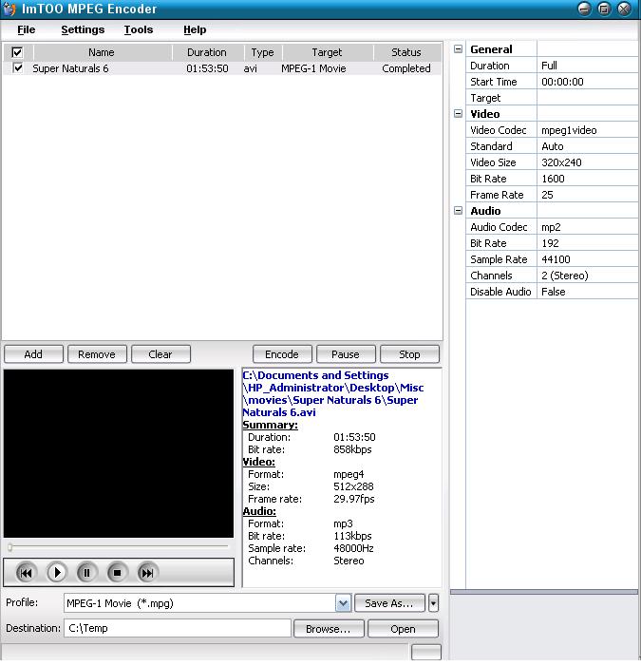641x666 pixels.
Task: Stop the preview playback round button
Action: [x=117, y=573]
